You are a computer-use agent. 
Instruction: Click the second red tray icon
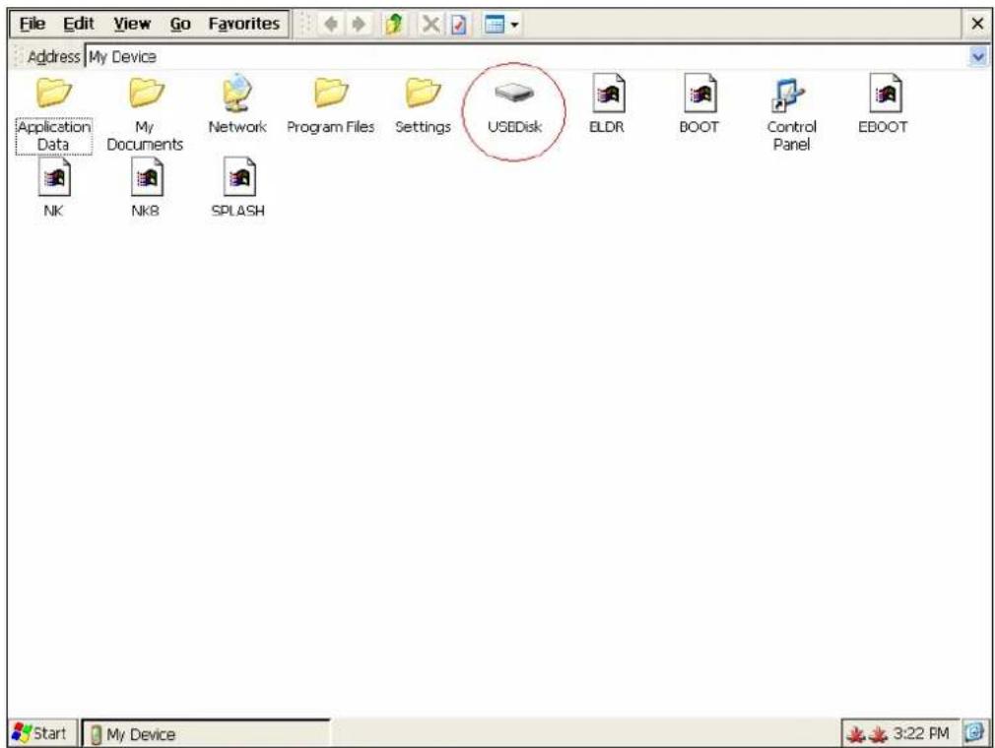[x=878, y=734]
